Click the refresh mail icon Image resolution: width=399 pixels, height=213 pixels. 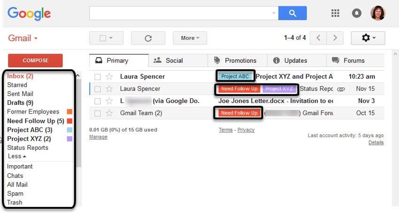(x=148, y=38)
